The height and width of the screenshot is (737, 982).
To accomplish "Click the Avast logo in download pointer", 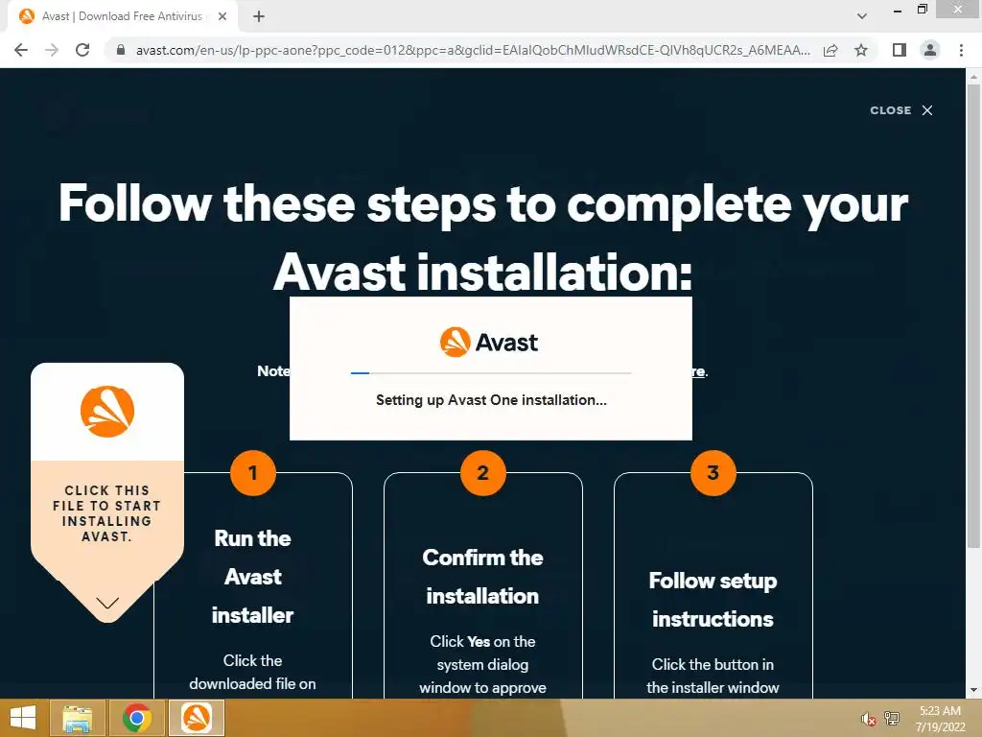I will pos(107,411).
